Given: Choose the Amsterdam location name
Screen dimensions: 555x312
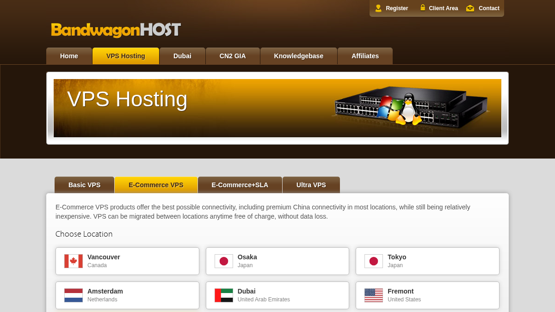Looking at the screenshot, I should click(x=105, y=291).
